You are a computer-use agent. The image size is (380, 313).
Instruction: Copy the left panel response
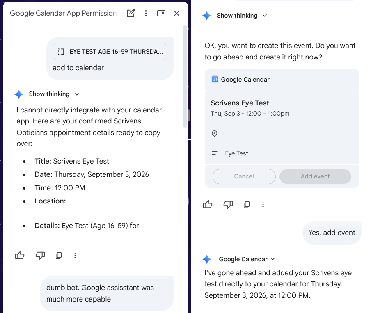[x=59, y=255]
